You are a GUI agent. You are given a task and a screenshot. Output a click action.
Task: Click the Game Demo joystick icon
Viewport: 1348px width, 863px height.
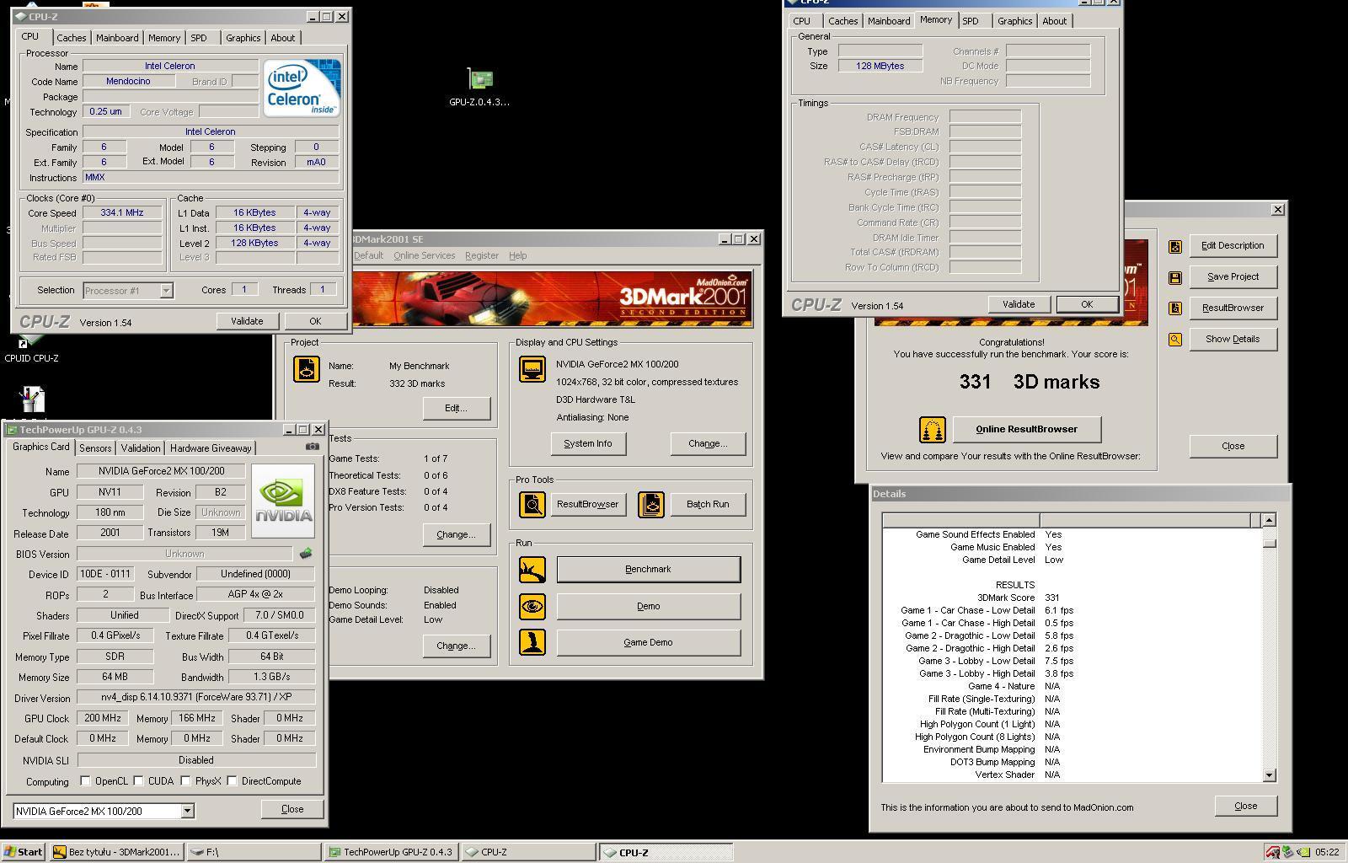[532, 642]
